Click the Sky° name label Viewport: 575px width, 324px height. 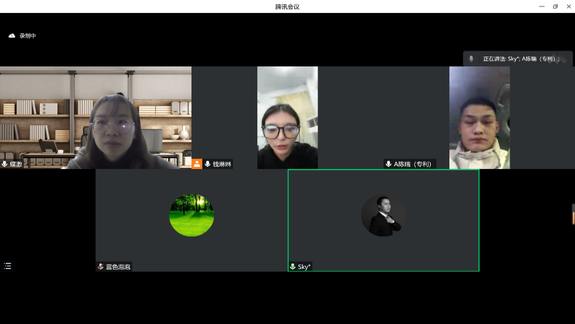tap(304, 267)
